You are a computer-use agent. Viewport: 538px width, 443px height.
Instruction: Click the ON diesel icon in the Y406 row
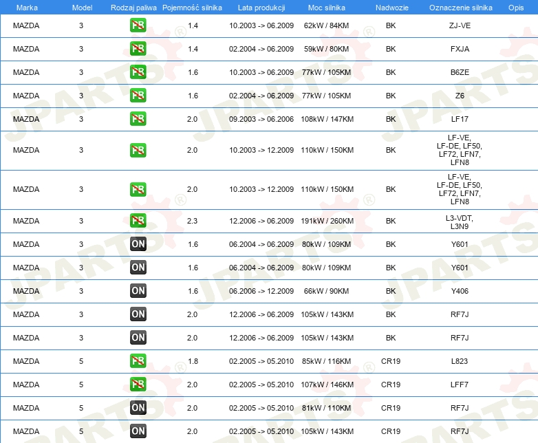point(138,291)
